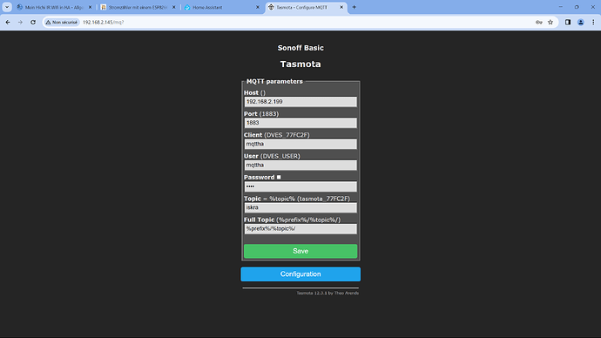This screenshot has height=338, width=601.
Task: Minimize the browser window
Action: [x=560, y=7]
